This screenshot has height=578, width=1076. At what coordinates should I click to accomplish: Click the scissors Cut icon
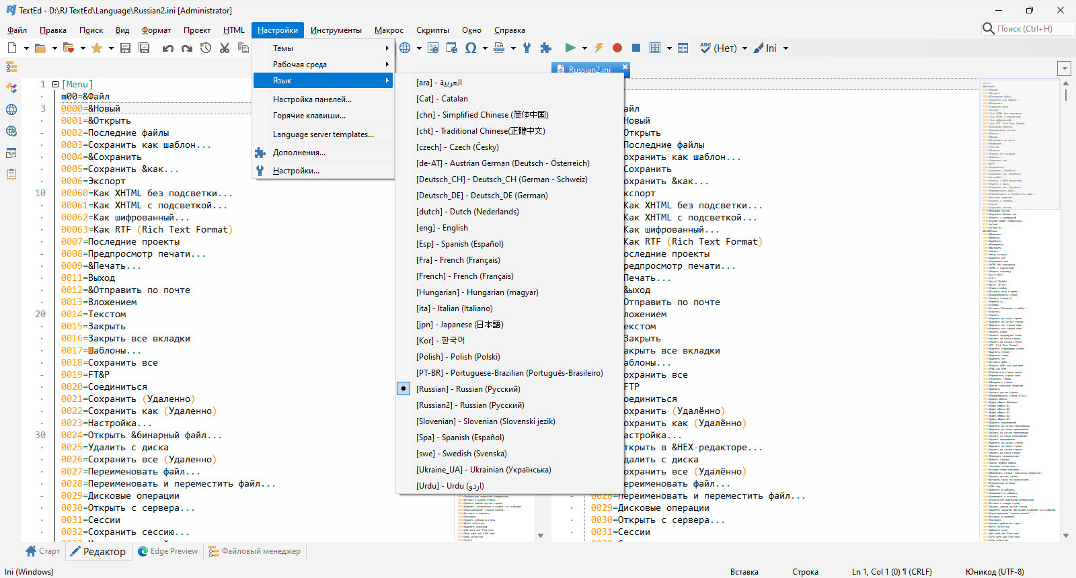[225, 48]
